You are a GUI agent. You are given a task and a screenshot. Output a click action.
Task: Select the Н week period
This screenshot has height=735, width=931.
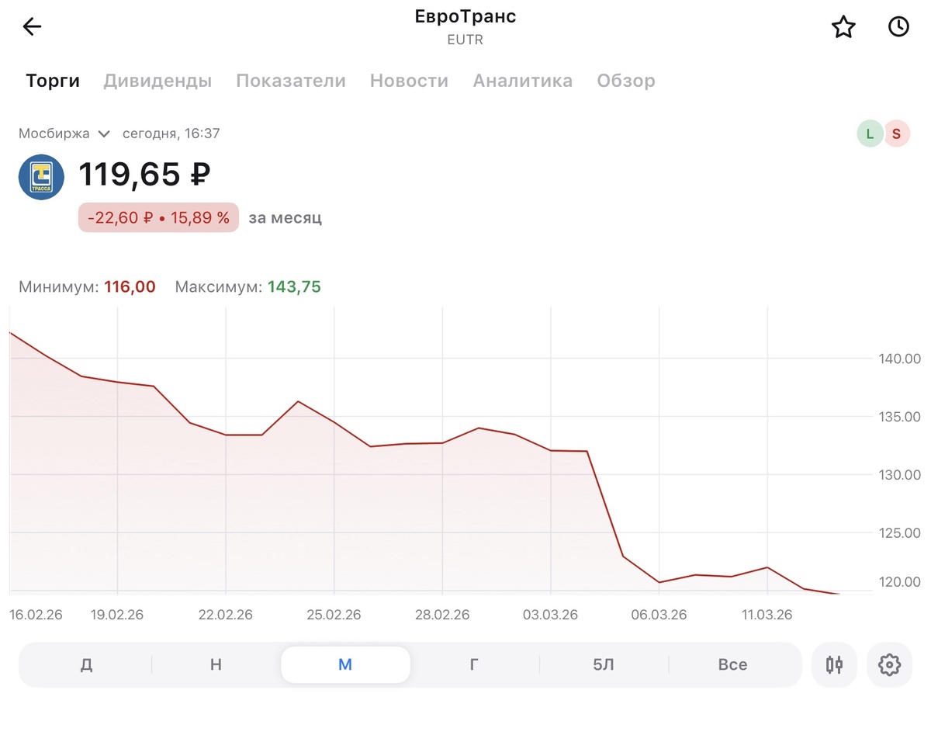[216, 664]
